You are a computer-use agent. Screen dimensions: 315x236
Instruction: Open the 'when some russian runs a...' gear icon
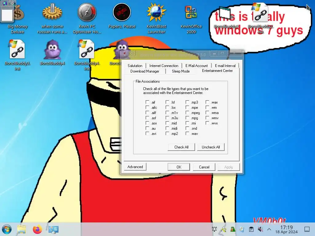[52, 18]
